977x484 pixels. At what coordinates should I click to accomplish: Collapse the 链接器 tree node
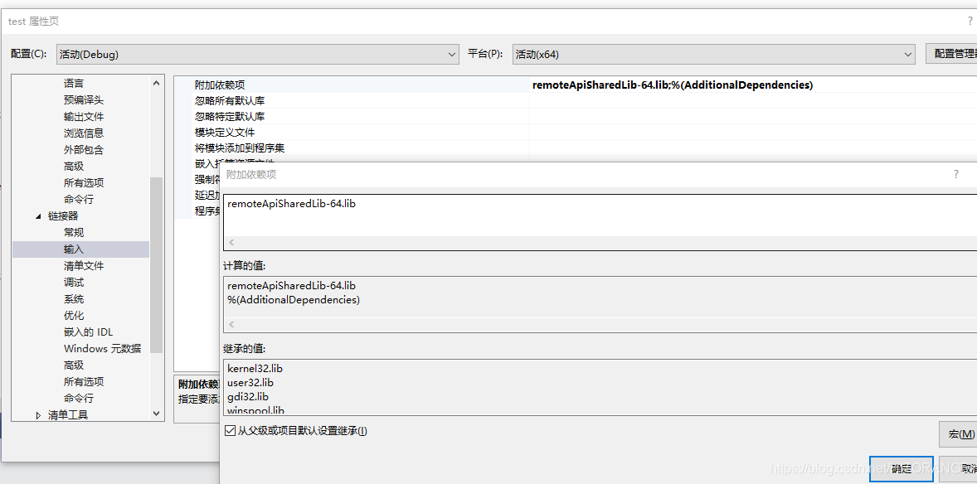[x=36, y=215]
